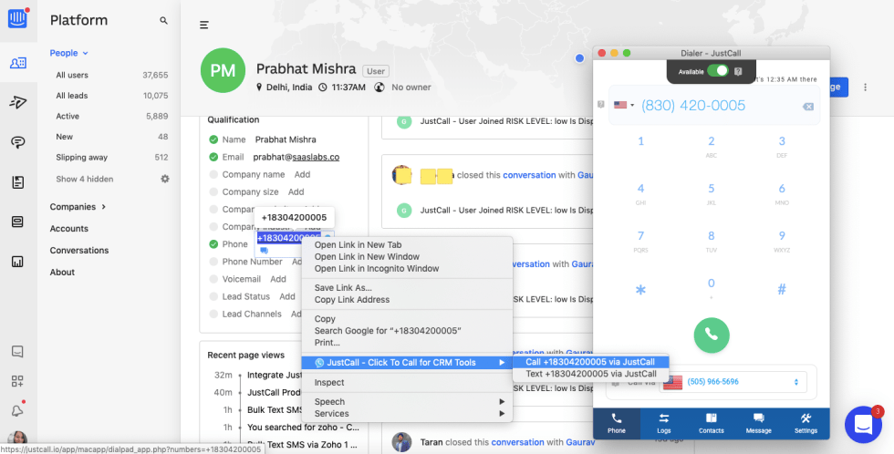Switch to Message tab in dialer
The image size is (894, 454).
point(758,424)
